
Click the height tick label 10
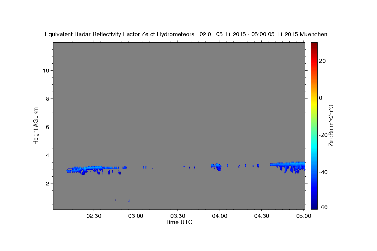[46, 70]
